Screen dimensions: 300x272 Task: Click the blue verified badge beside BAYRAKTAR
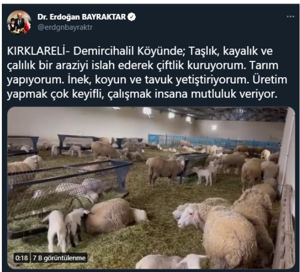click(132, 17)
